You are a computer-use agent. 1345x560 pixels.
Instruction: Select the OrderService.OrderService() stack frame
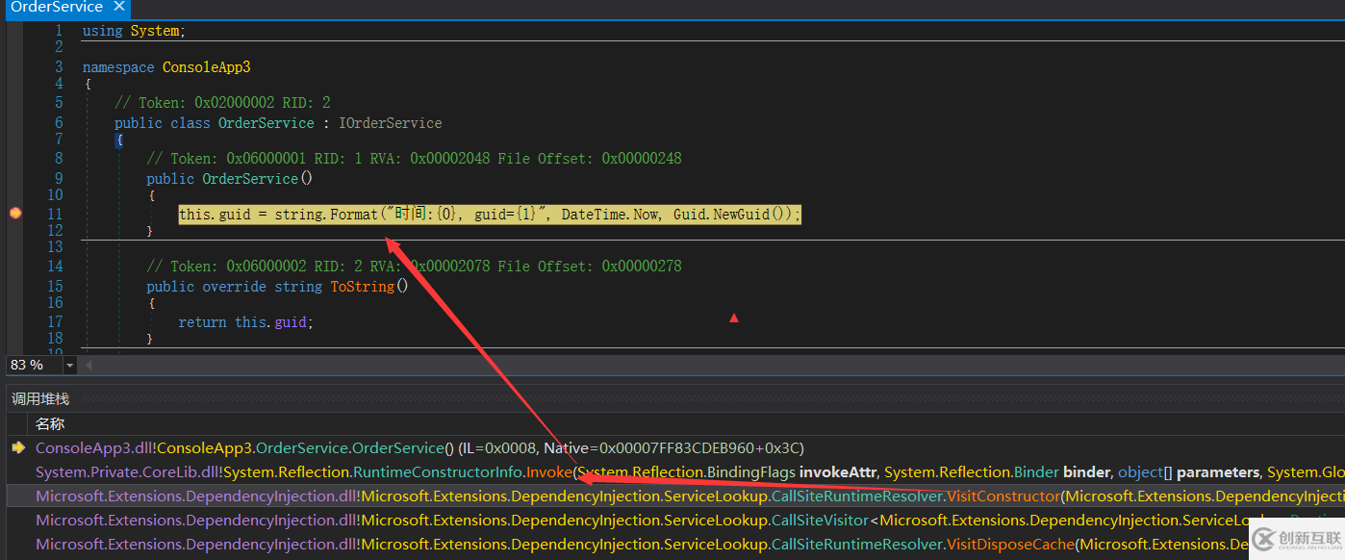coord(419,448)
